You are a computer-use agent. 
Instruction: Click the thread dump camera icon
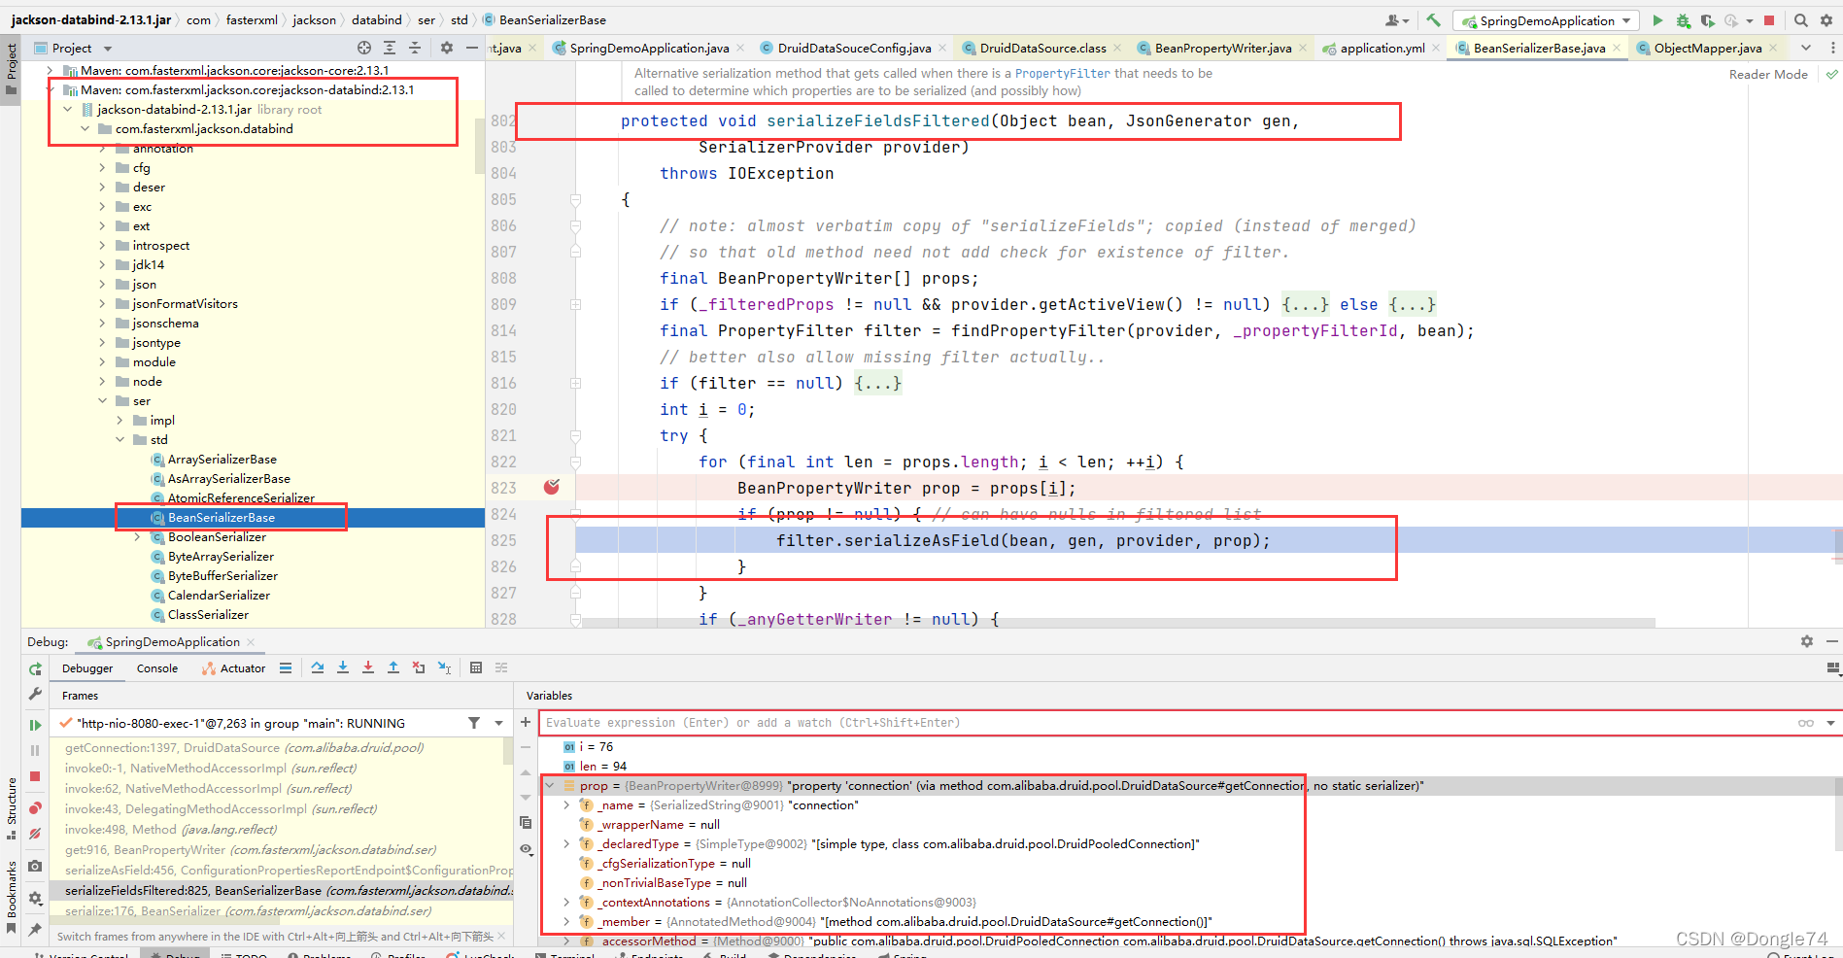pyautogui.click(x=35, y=866)
